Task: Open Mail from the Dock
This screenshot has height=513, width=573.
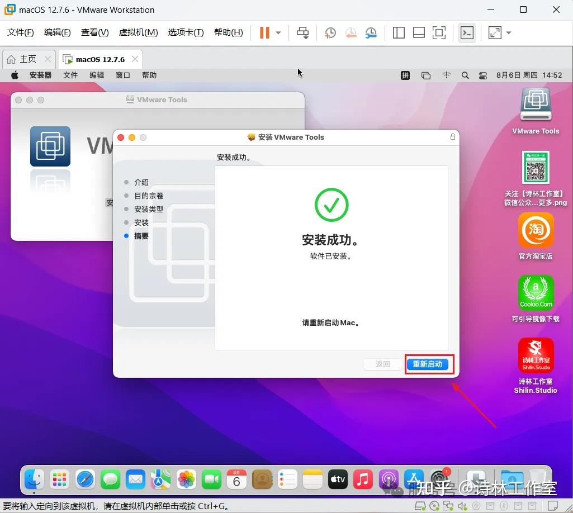Action: (136, 479)
